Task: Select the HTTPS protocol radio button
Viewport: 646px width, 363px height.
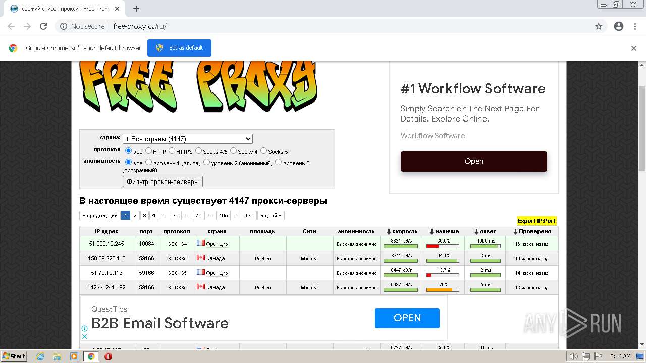Action: coord(172,151)
